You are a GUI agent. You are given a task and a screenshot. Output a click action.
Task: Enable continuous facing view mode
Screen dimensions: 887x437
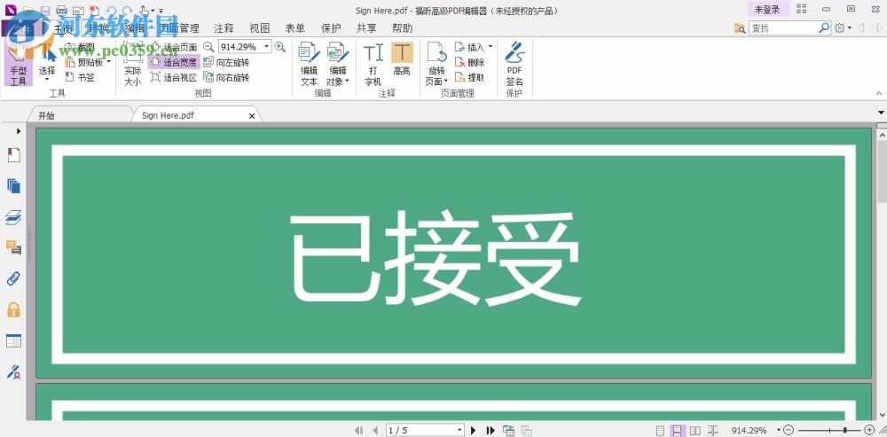[714, 430]
